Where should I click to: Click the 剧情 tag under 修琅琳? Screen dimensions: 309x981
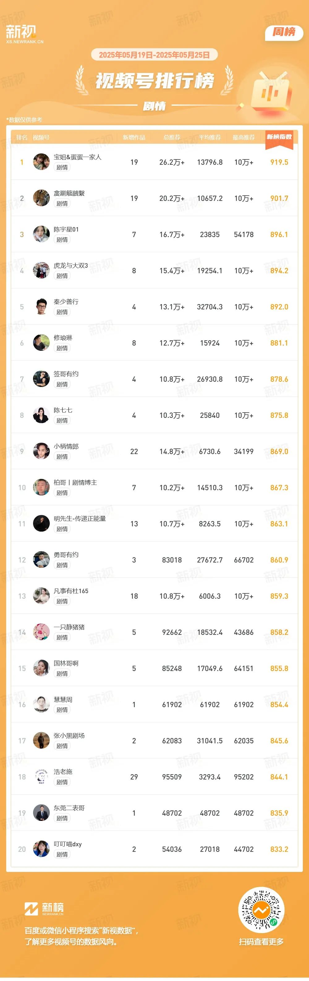pos(62,348)
